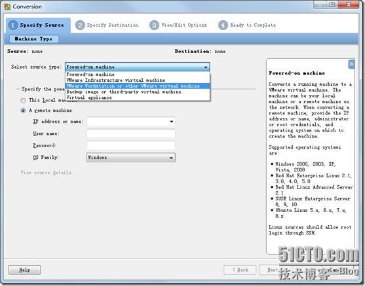Collapse the help panel double-arrow icon
Screen dimensions: 365x286
click(351, 64)
